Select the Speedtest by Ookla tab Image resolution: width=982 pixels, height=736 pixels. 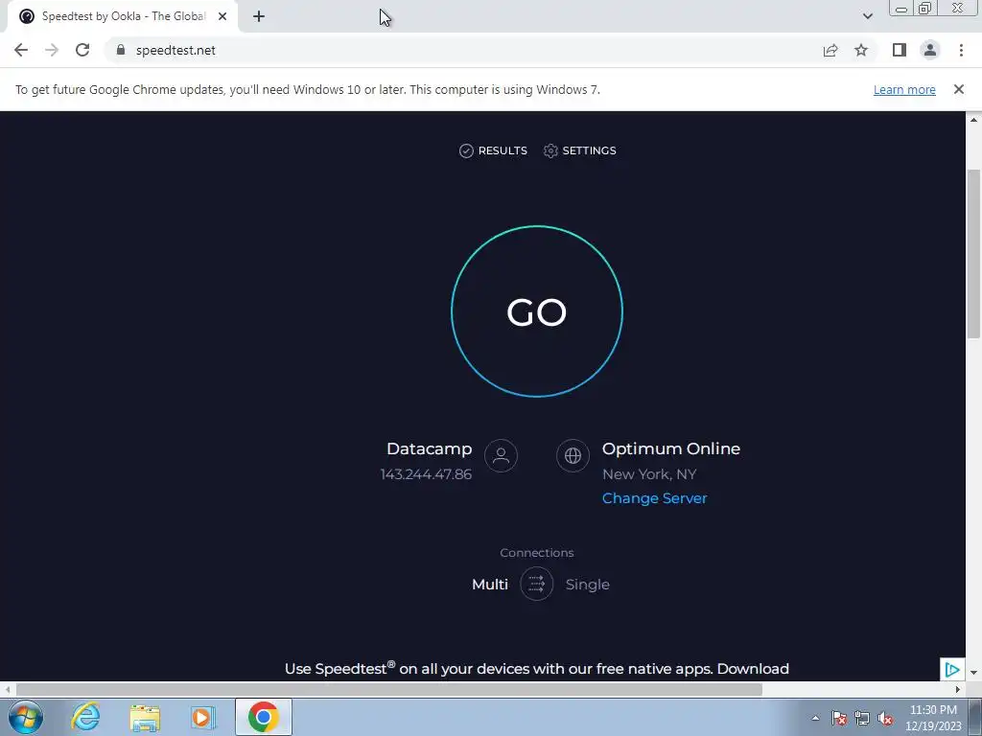click(x=123, y=16)
